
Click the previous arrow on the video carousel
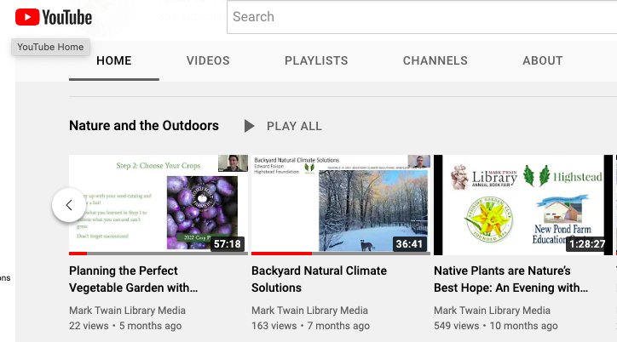[69, 205]
